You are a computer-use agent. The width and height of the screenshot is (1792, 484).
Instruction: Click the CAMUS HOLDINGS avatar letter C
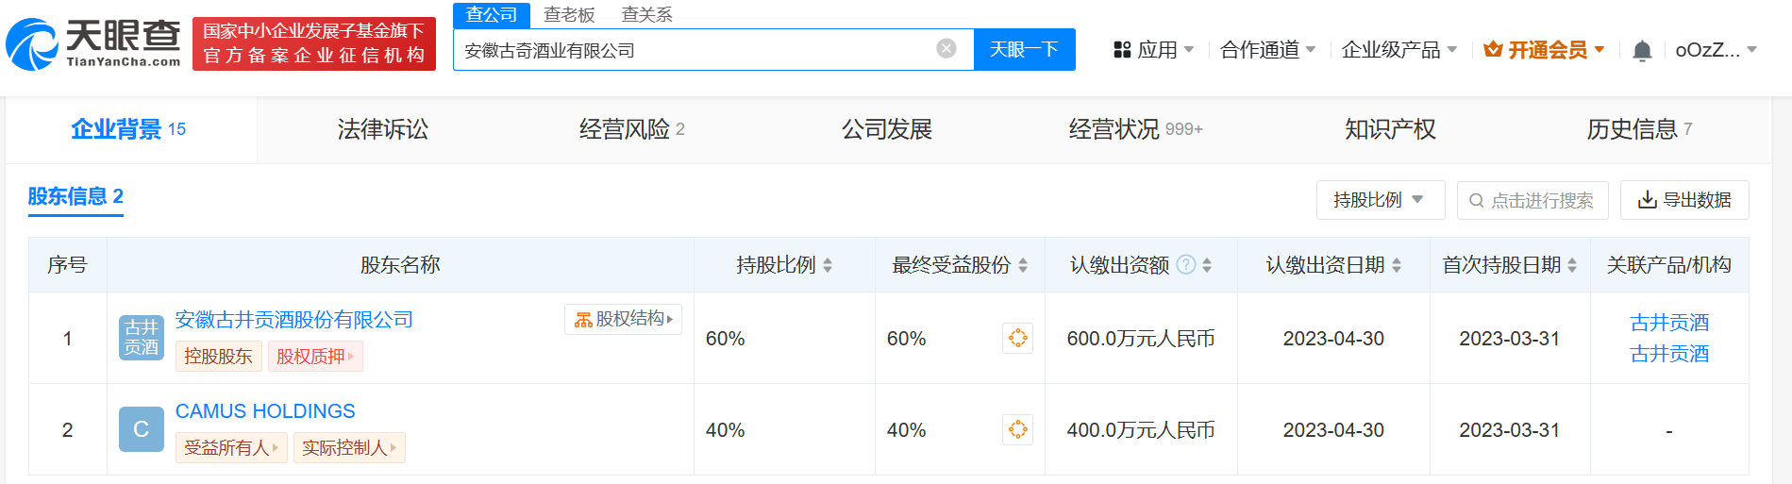(x=142, y=429)
